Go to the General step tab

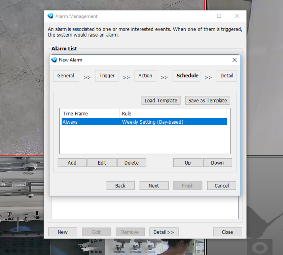point(66,76)
